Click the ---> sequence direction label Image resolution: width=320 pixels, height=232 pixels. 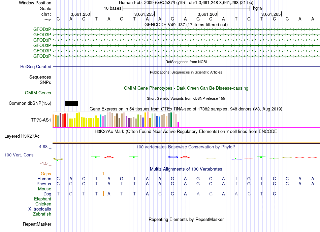(47, 19)
